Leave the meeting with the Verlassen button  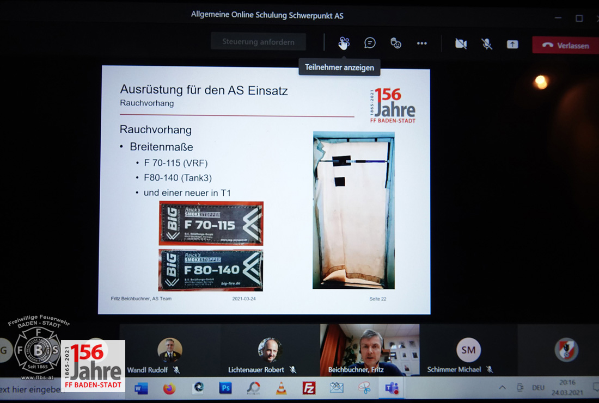[565, 46]
